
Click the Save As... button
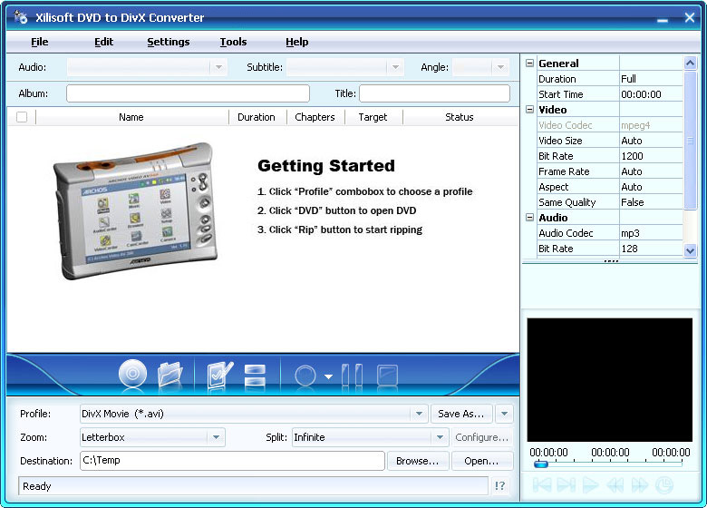coord(461,414)
